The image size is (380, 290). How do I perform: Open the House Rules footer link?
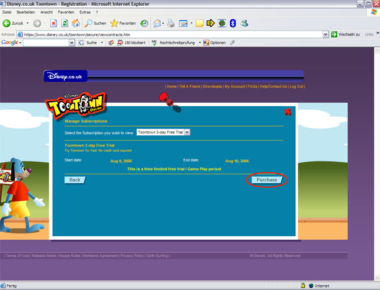point(70,256)
